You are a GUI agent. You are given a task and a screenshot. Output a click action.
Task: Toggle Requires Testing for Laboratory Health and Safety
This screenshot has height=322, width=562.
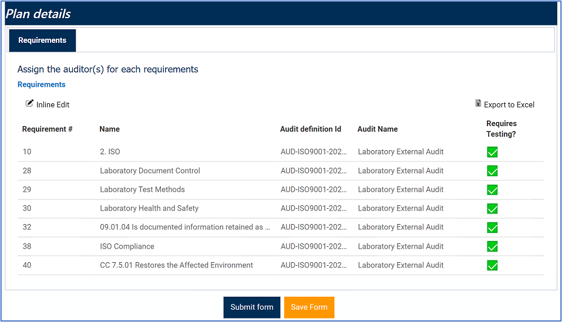(492, 208)
